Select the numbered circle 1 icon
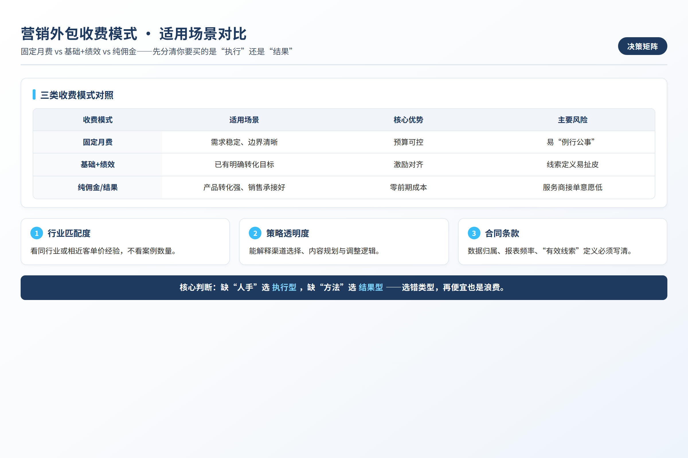This screenshot has height=458, width=688. pyautogui.click(x=37, y=233)
